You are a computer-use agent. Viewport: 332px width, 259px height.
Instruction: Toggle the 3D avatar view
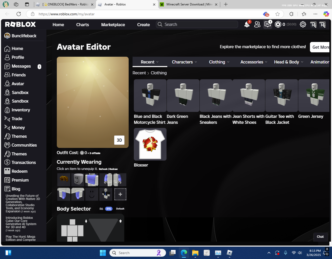click(119, 140)
